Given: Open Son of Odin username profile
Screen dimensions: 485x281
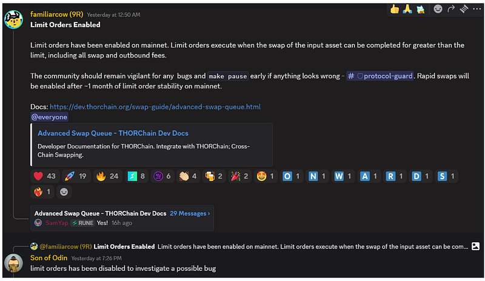Looking at the screenshot, I should pyautogui.click(x=49, y=258).
